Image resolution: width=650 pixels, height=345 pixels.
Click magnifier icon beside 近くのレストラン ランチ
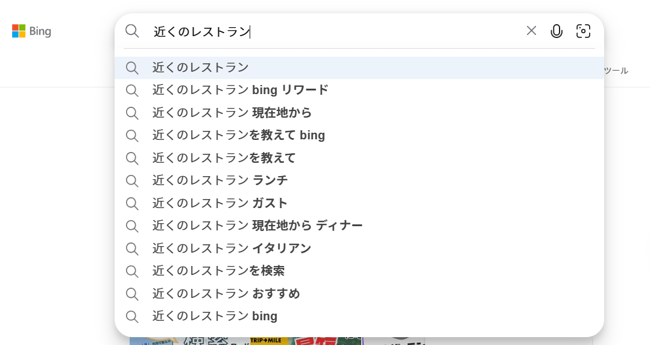132,180
